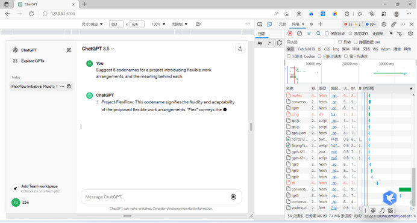Open the more options dots for FlexFlow chat
The image size is (417, 223).
coord(62,86)
